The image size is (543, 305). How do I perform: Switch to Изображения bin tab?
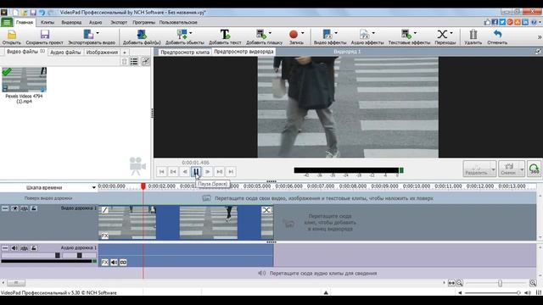(x=102, y=53)
